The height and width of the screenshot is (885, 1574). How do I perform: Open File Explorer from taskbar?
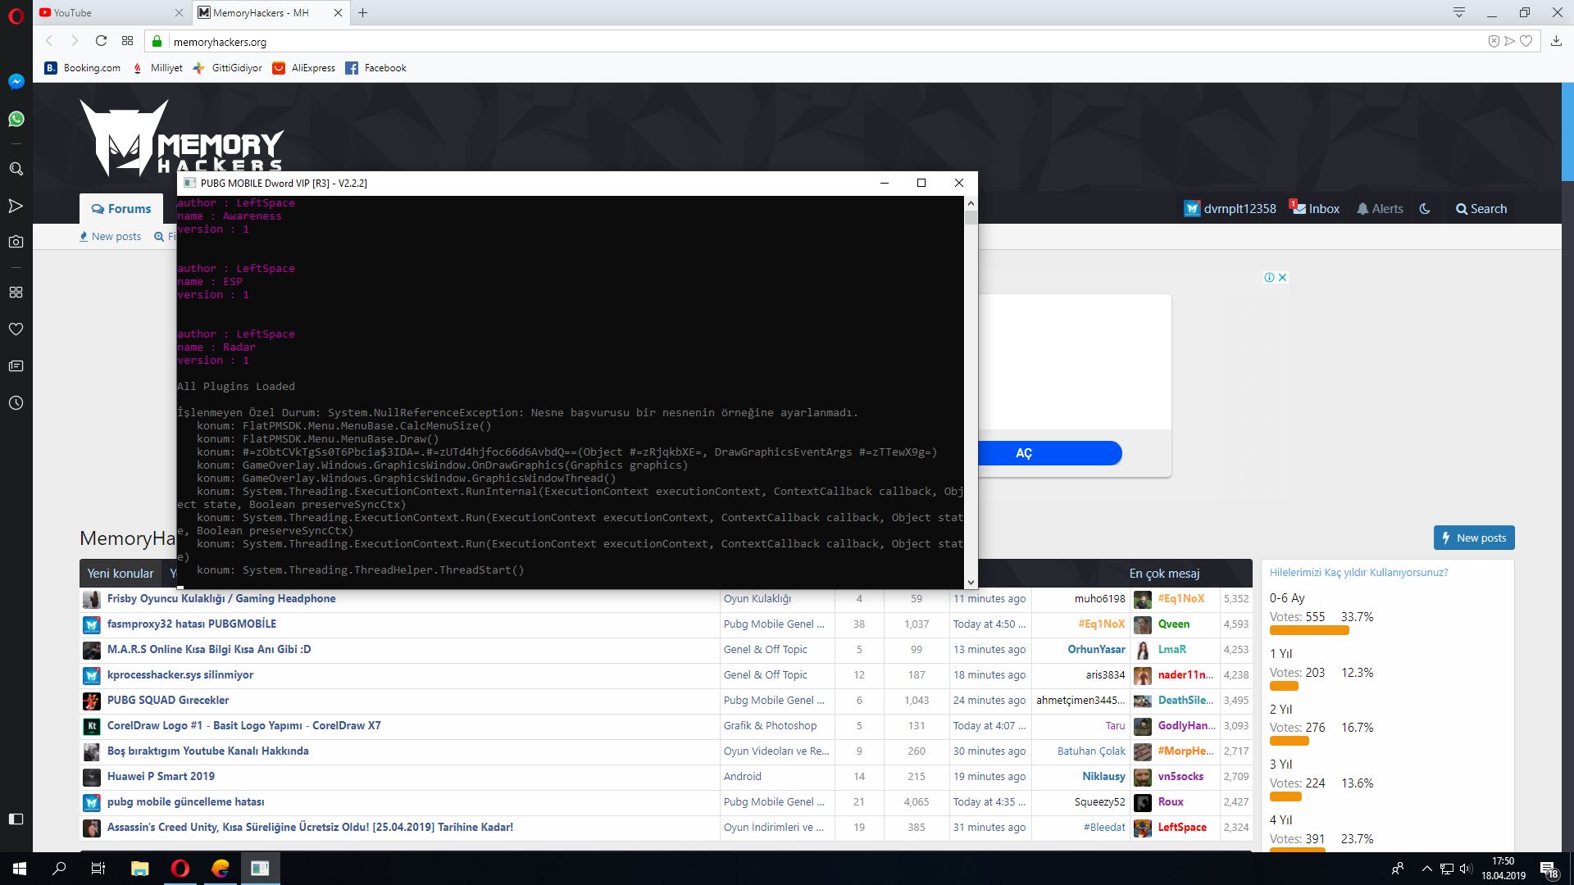(140, 869)
